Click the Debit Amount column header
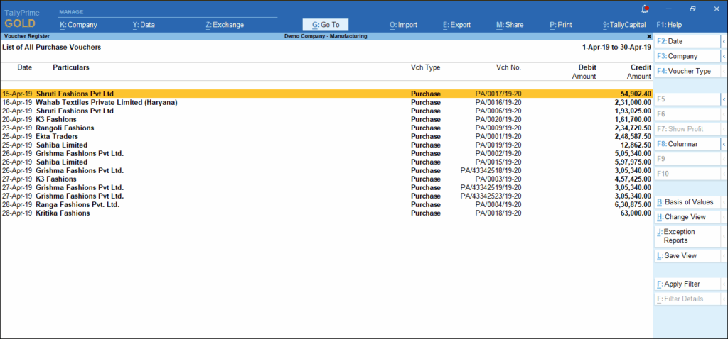 coord(584,72)
